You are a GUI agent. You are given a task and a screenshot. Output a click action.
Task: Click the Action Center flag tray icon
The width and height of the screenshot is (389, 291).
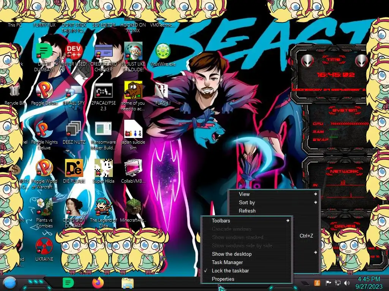(x=328, y=283)
